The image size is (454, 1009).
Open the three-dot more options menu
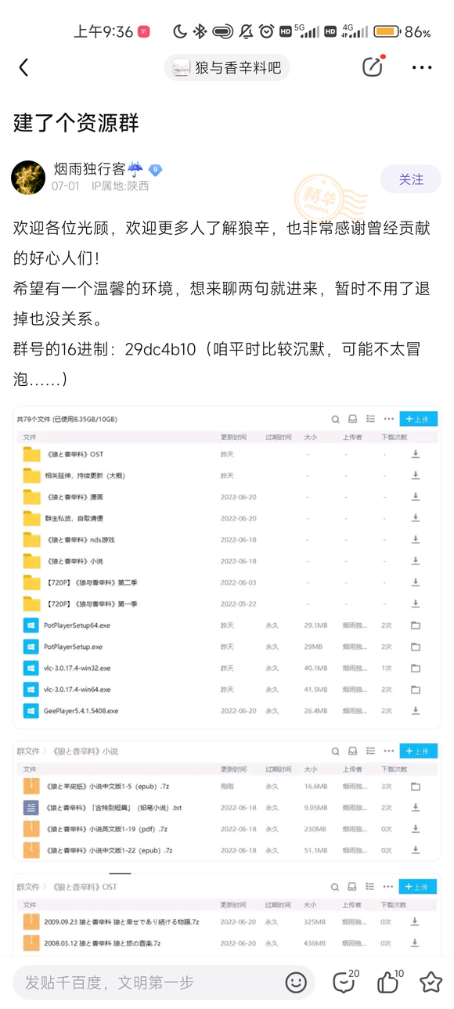pos(422,68)
